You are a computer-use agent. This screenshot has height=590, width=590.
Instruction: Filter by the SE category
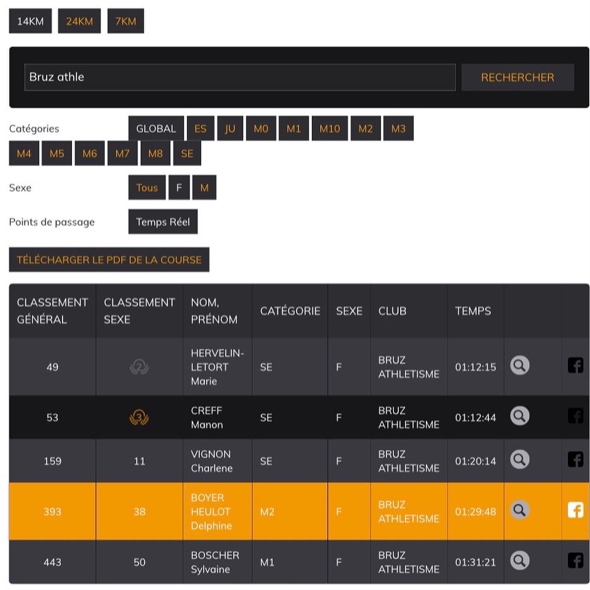click(187, 153)
